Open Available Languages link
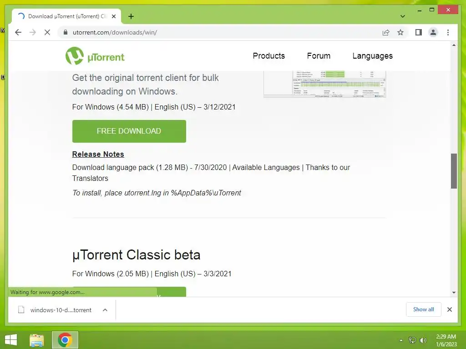Screen dimensions: 466x349 coord(266,167)
